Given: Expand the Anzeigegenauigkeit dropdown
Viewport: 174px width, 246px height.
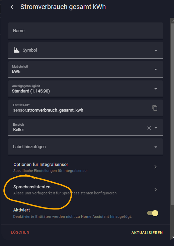Looking at the screenshot, I should (86, 88).
